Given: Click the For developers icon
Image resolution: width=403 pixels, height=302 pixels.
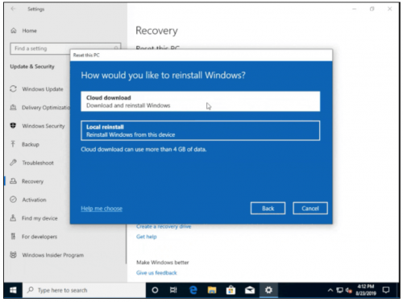Looking at the screenshot, I should [13, 237].
